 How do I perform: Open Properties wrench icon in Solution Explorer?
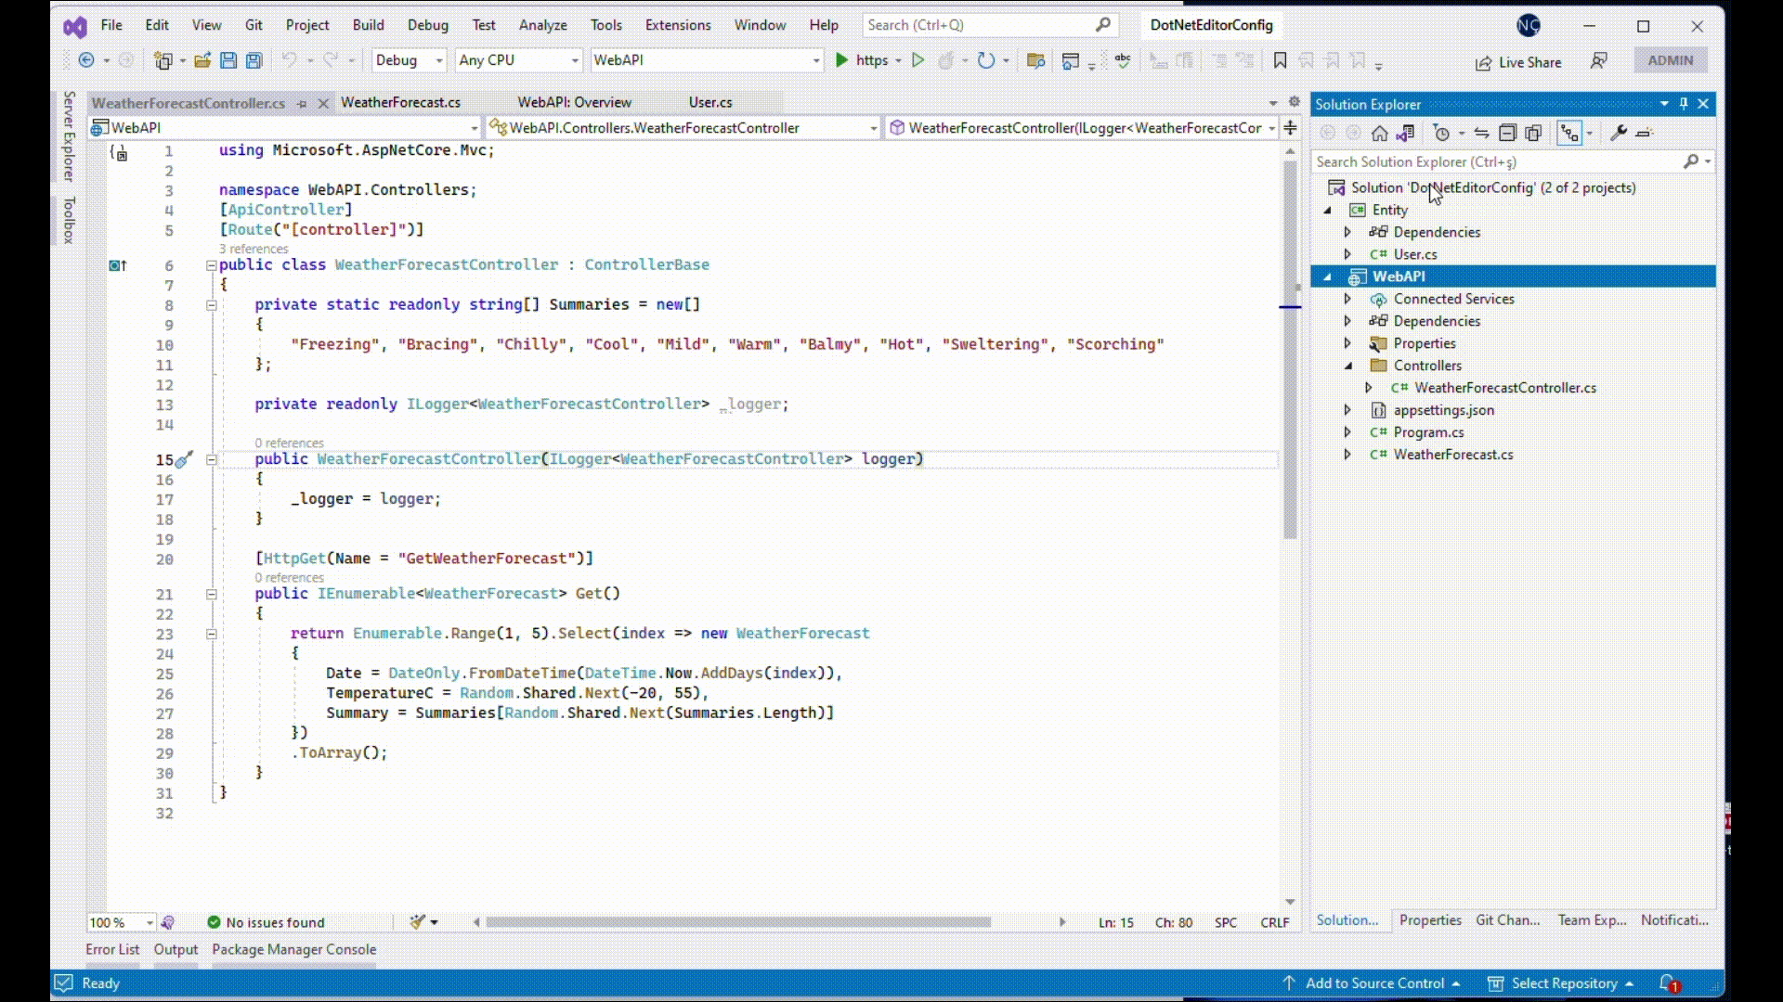pyautogui.click(x=1619, y=134)
